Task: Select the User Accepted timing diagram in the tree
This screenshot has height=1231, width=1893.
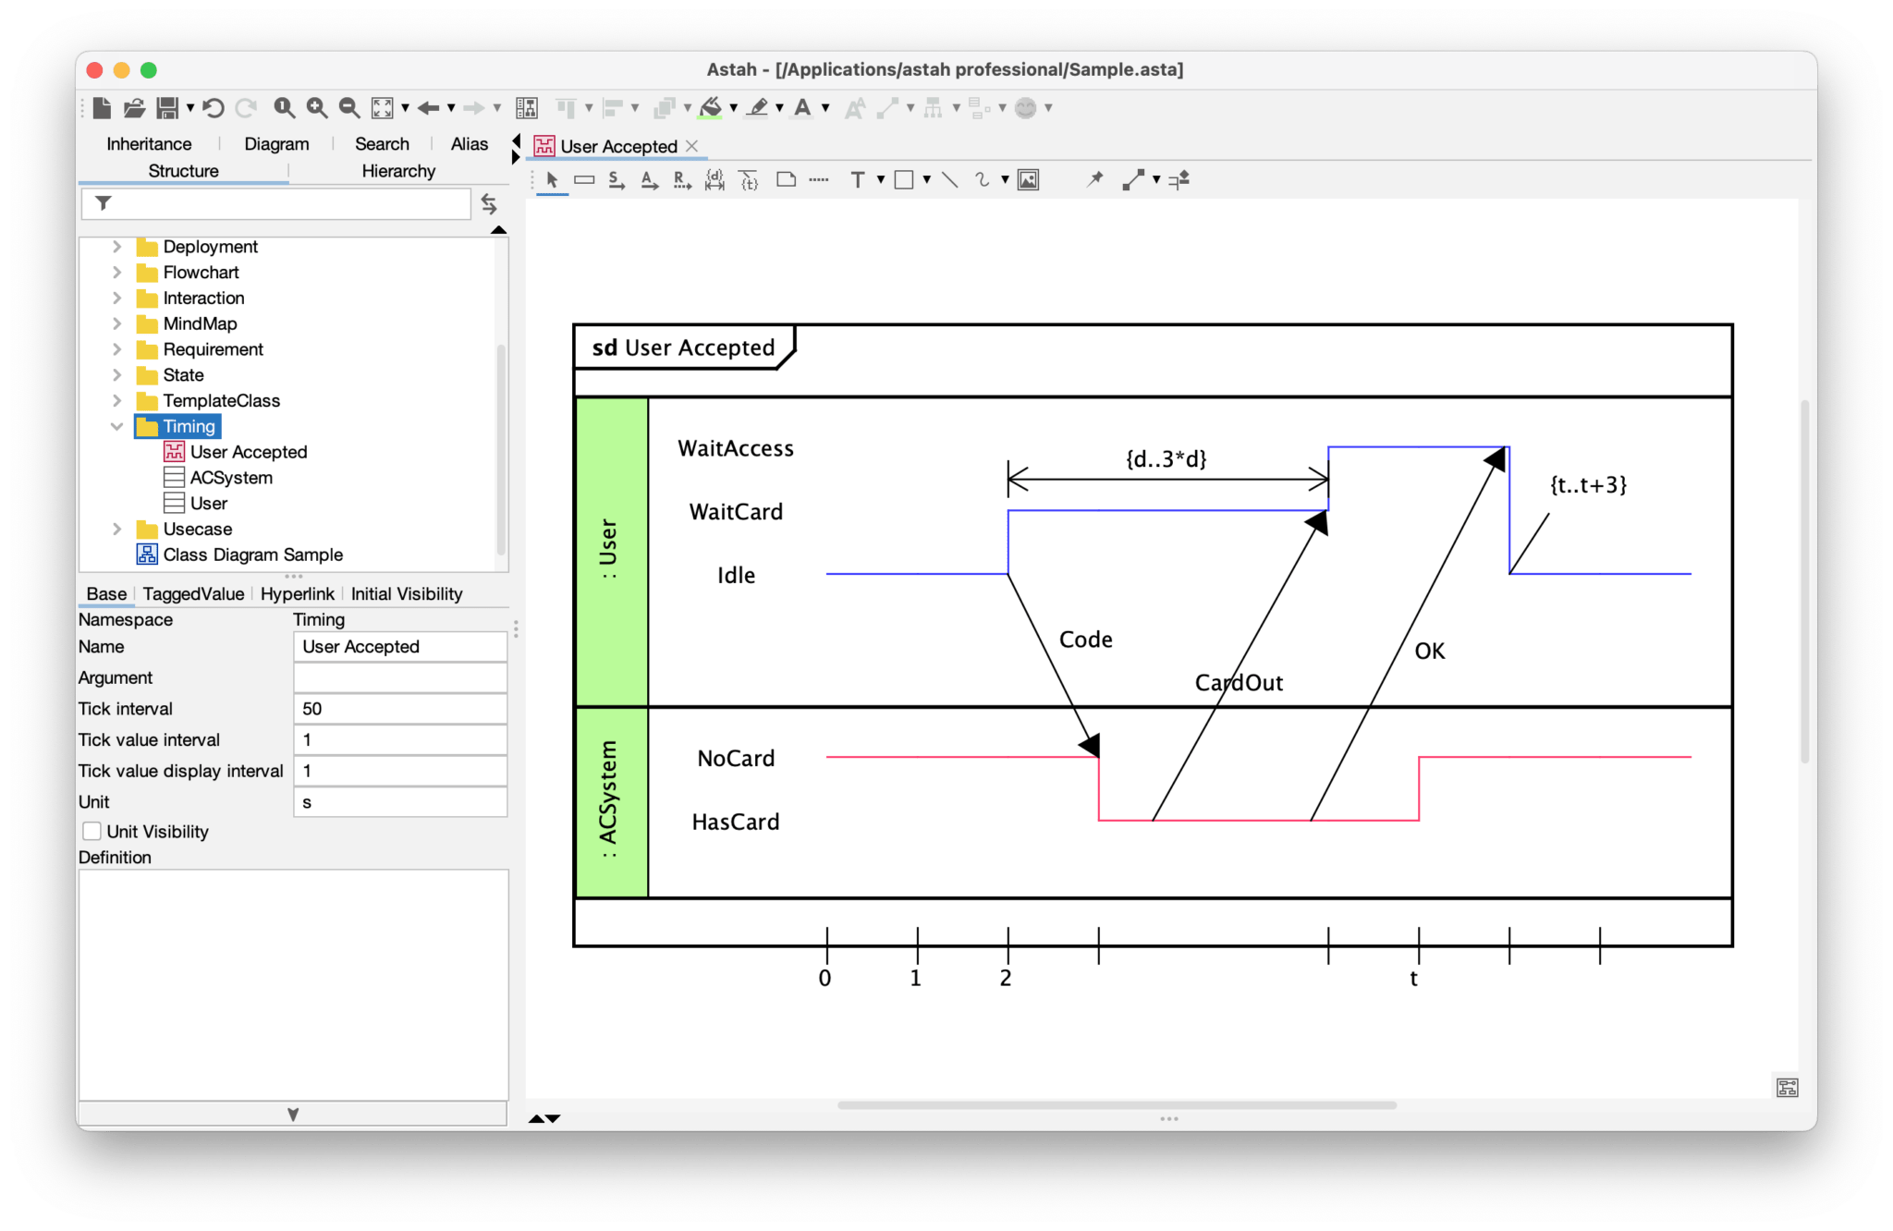Action: tap(248, 451)
